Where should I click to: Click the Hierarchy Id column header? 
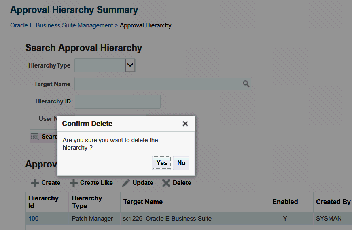tap(47, 202)
